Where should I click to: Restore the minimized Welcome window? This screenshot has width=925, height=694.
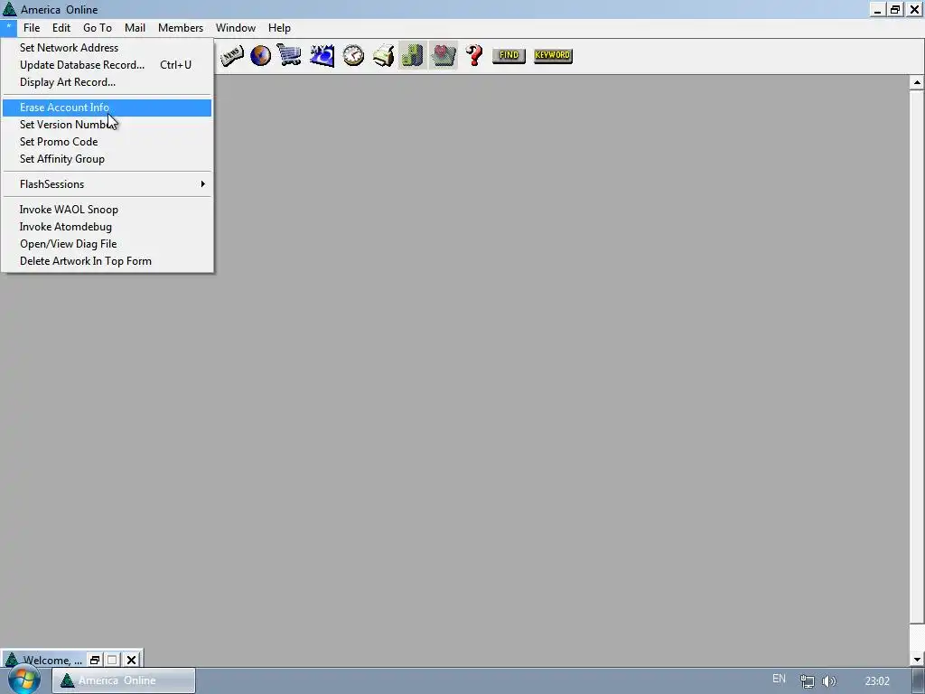coord(94,660)
